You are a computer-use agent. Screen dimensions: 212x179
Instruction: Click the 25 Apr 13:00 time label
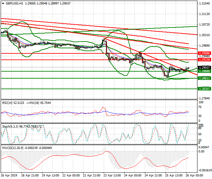click(x=174, y=175)
